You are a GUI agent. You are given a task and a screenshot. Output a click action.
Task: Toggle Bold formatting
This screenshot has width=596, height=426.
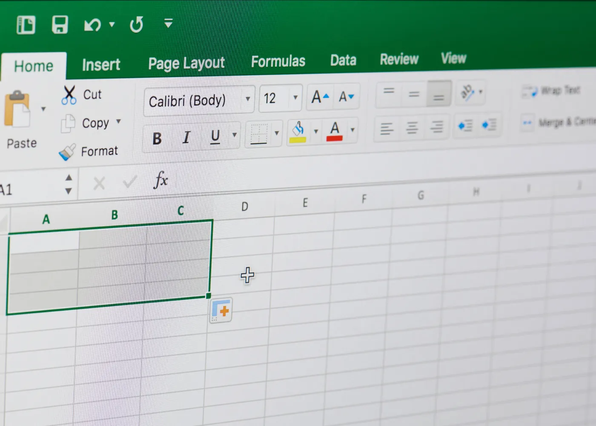pos(157,138)
